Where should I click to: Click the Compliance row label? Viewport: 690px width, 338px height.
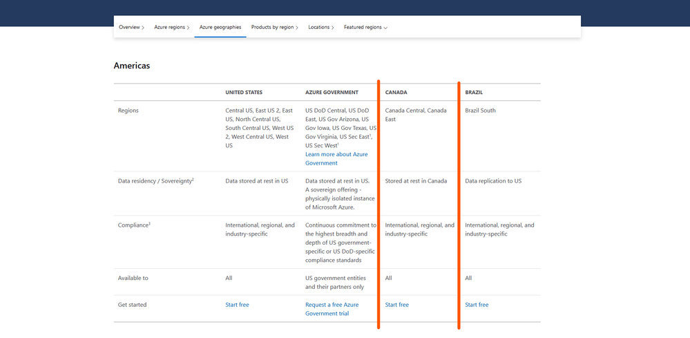[134, 225]
